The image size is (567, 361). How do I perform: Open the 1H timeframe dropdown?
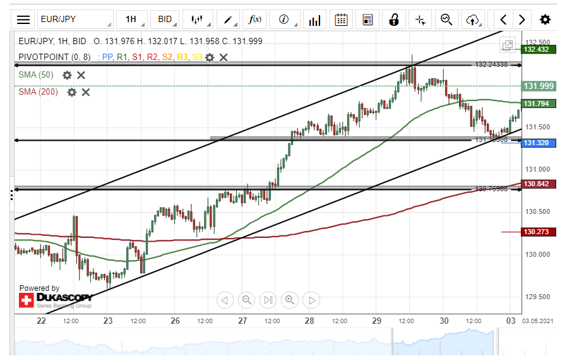(133, 20)
